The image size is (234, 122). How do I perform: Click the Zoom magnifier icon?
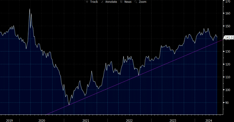point(136,2)
